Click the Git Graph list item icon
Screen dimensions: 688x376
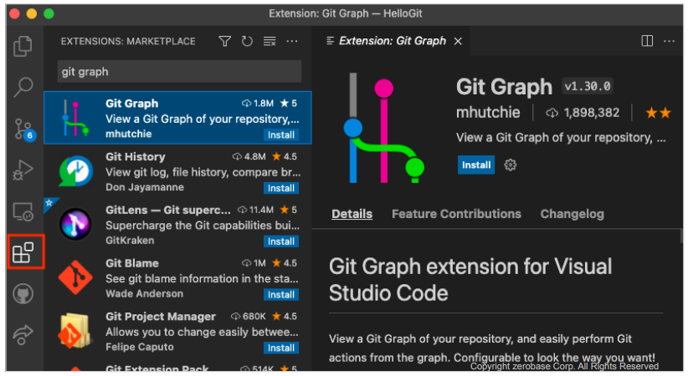coord(75,118)
